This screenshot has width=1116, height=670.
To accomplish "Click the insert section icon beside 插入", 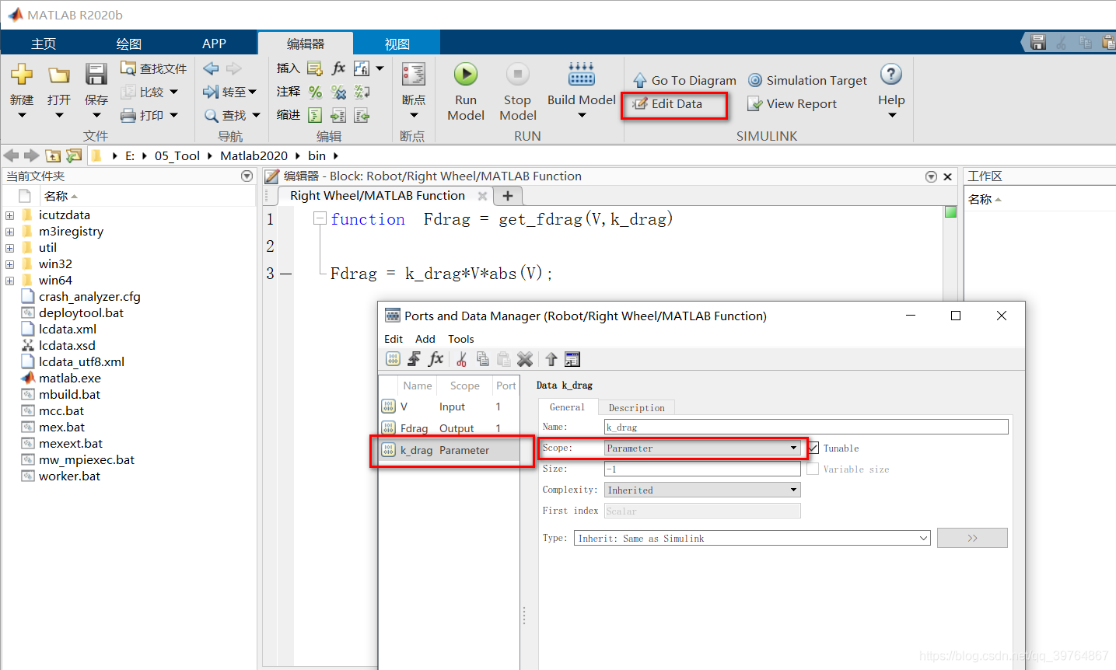I will [x=315, y=68].
